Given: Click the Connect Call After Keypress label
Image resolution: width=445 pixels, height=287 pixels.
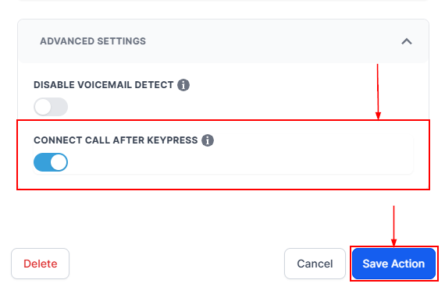Looking at the screenshot, I should (116, 140).
